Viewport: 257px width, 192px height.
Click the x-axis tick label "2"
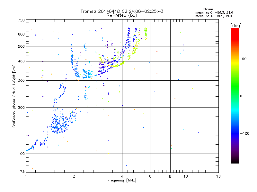pyautogui.click(x=74, y=176)
